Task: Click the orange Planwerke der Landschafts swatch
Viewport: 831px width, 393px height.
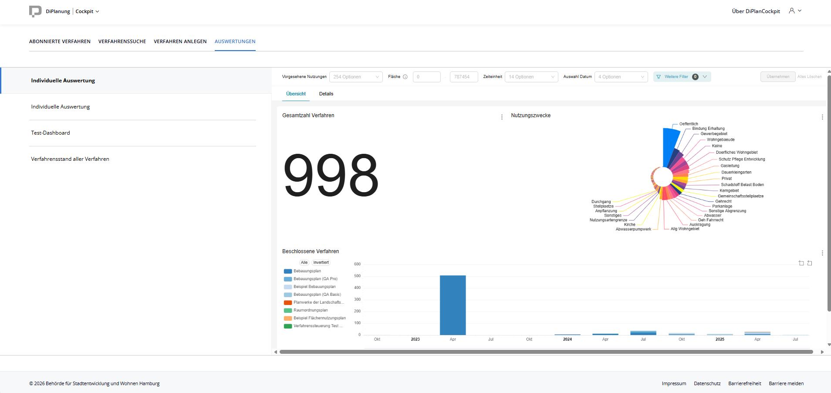Action: [x=288, y=302]
